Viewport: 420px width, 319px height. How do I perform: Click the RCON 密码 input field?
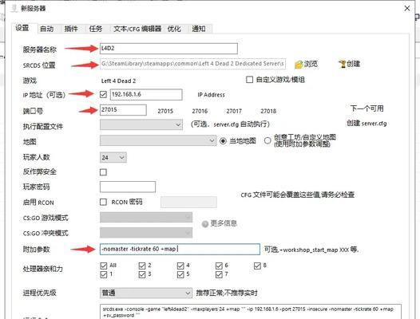(x=188, y=202)
